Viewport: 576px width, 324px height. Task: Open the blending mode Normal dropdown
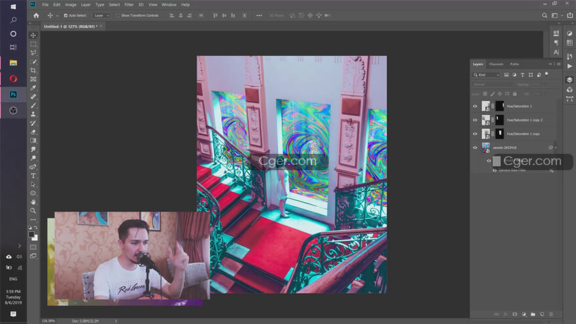(x=492, y=84)
